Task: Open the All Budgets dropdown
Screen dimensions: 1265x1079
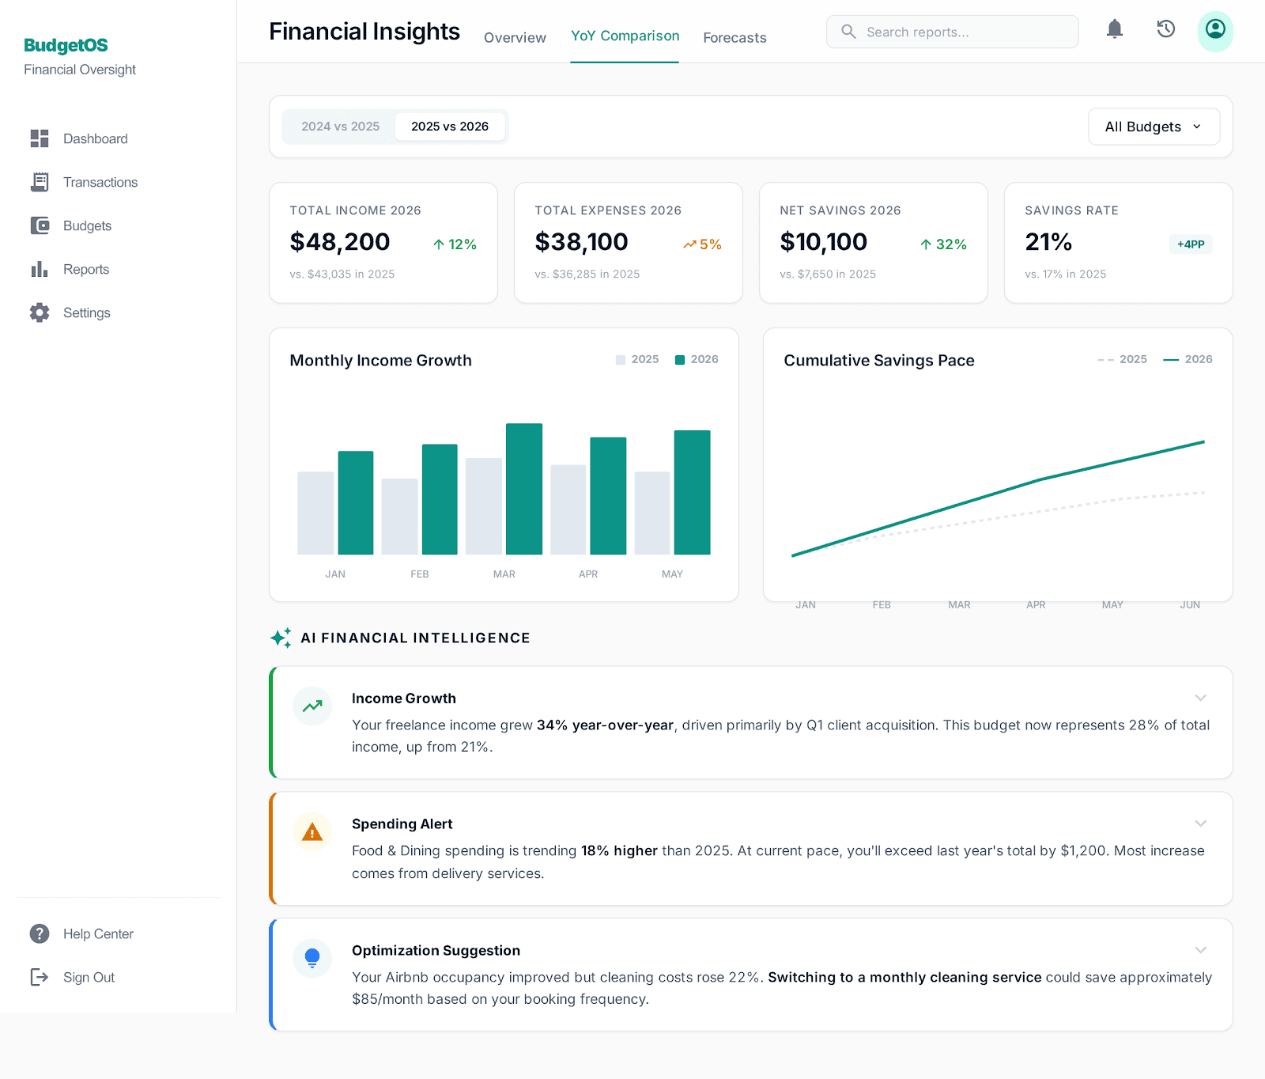Action: pyautogui.click(x=1153, y=127)
